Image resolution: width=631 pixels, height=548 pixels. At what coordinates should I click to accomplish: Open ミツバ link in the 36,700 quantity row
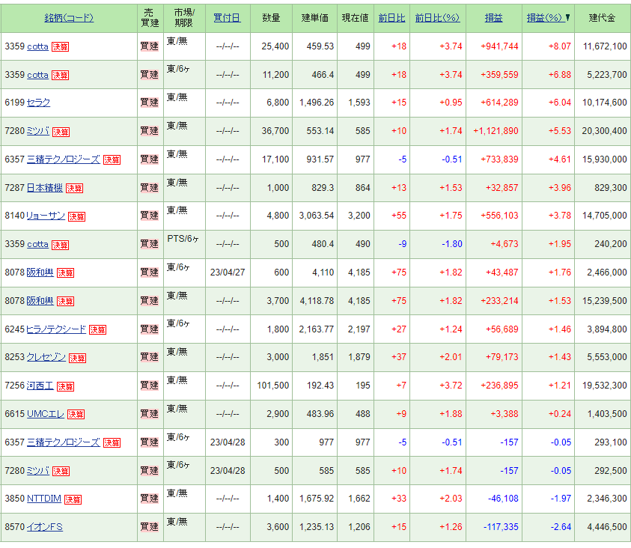pyautogui.click(x=38, y=131)
